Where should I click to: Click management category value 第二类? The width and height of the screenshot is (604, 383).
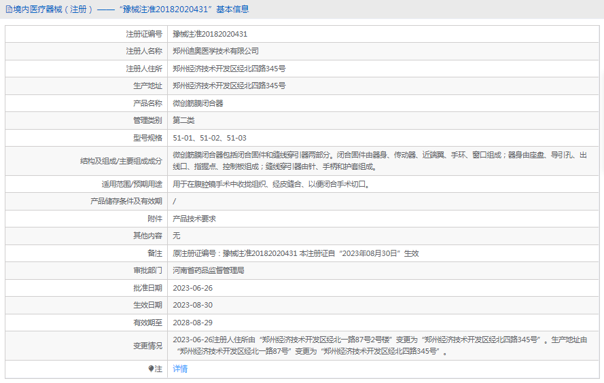click(183, 120)
